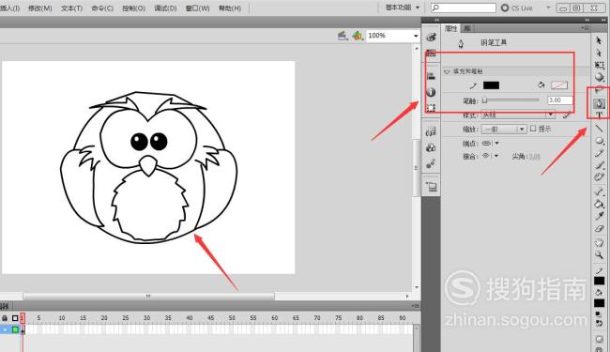Open the 窗口(W) menu
This screenshot has width=610, height=352.
197,8
